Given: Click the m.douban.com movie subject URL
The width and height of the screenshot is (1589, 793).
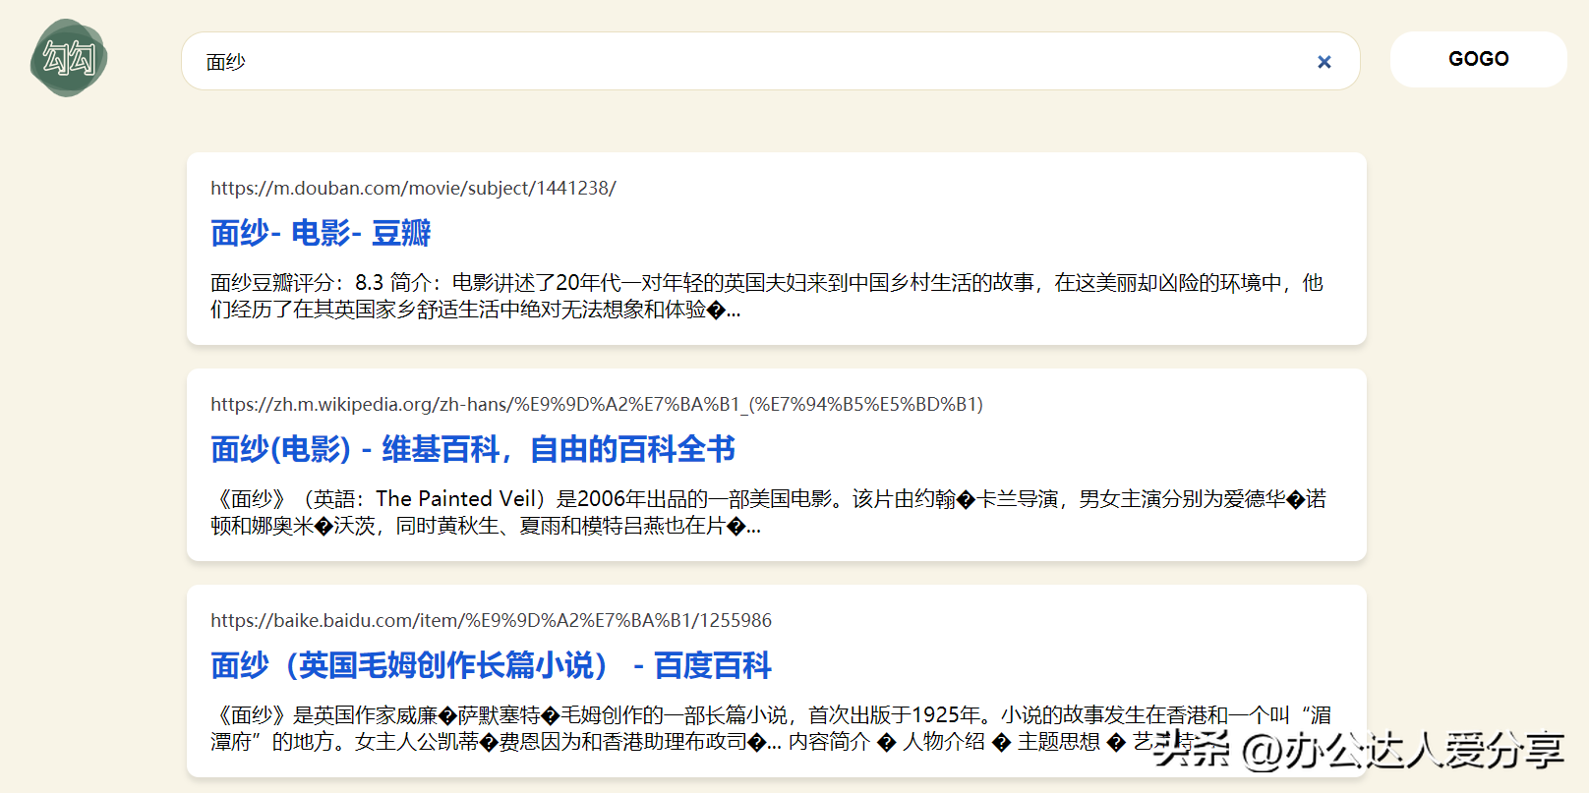Looking at the screenshot, I should coord(413,188).
